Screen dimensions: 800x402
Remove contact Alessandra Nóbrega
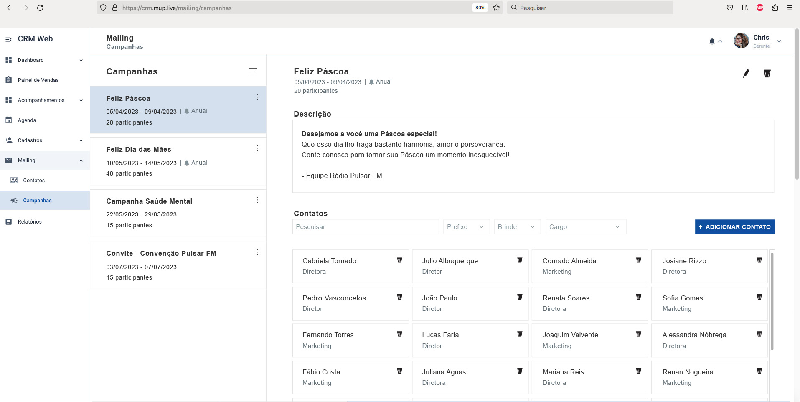tap(759, 334)
